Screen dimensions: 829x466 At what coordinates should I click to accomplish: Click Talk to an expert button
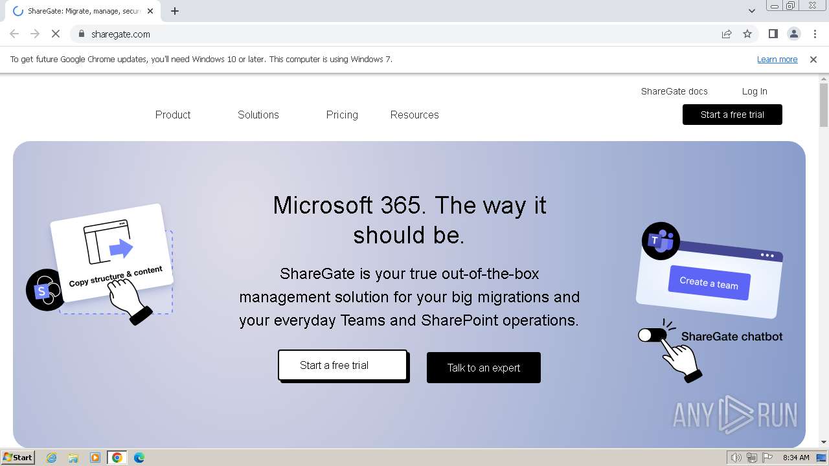click(484, 368)
